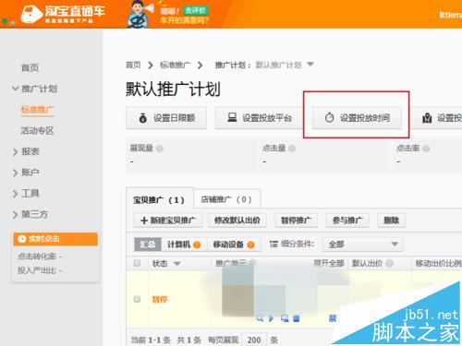The image size is (462, 346).
Task: Click the map icon on 设置投放地域
Action: [x=427, y=118]
